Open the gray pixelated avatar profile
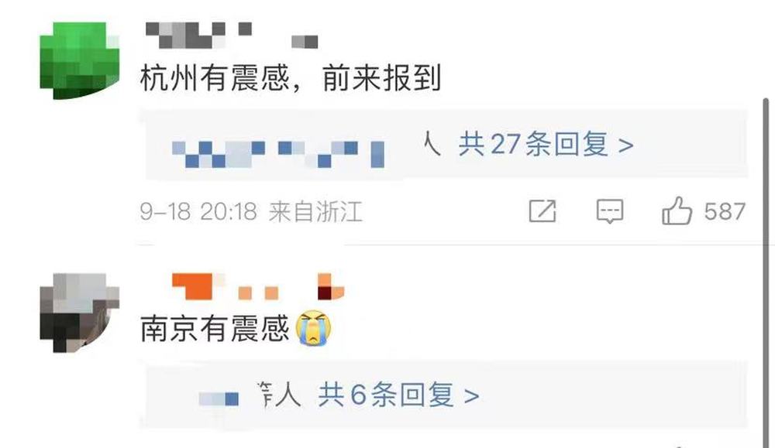The height and width of the screenshot is (448, 775). 80,313
